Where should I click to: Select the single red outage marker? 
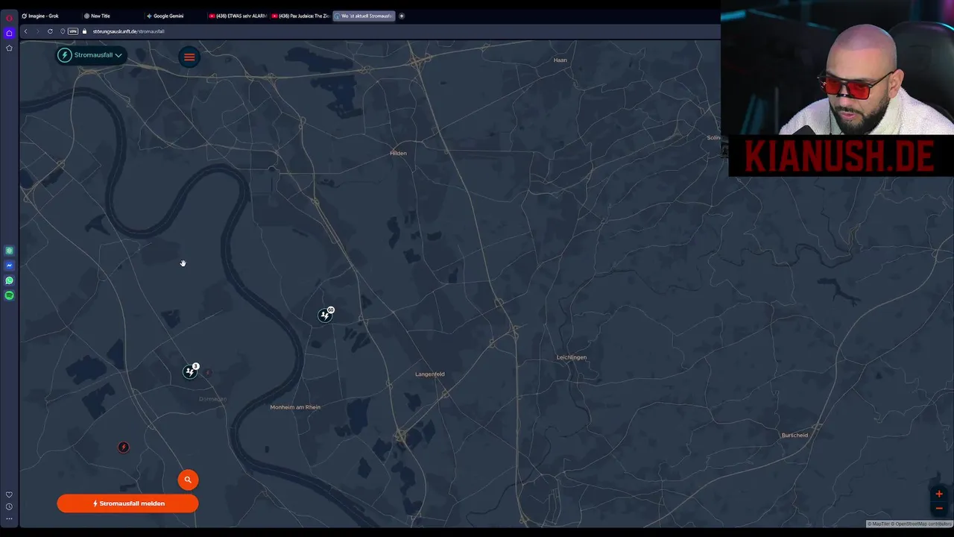click(x=124, y=447)
